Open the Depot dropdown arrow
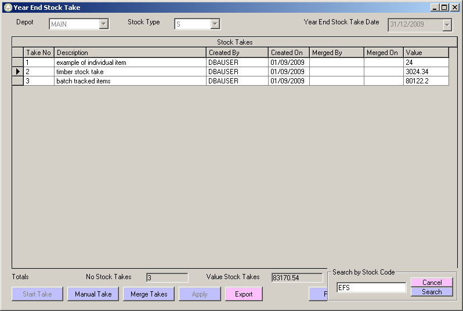This screenshot has height=311, width=463. point(104,24)
